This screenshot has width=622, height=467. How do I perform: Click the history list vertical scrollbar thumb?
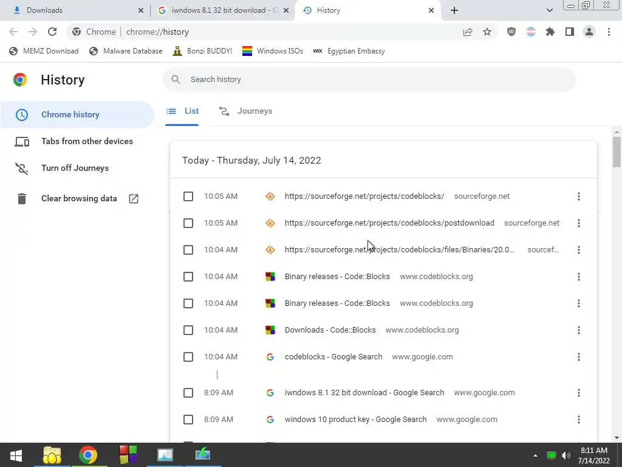click(x=617, y=152)
